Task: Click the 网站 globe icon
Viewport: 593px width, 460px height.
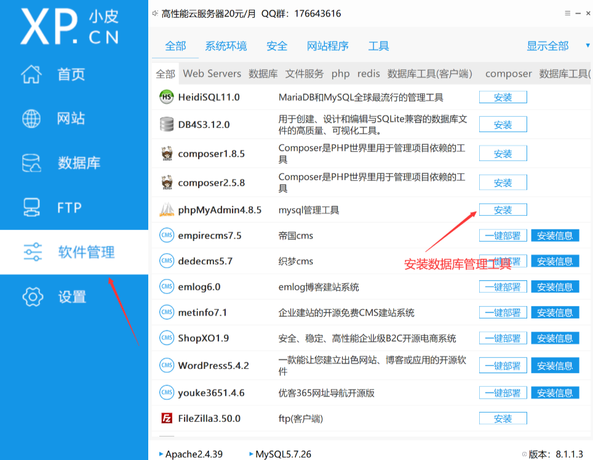Action: click(31, 119)
